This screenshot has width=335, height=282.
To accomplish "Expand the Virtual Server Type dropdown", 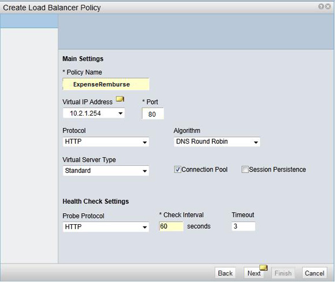I will tap(106, 170).
